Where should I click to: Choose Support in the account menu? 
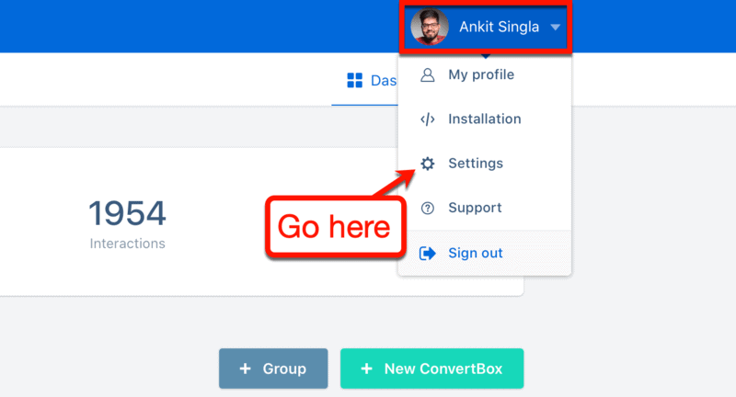click(485, 208)
